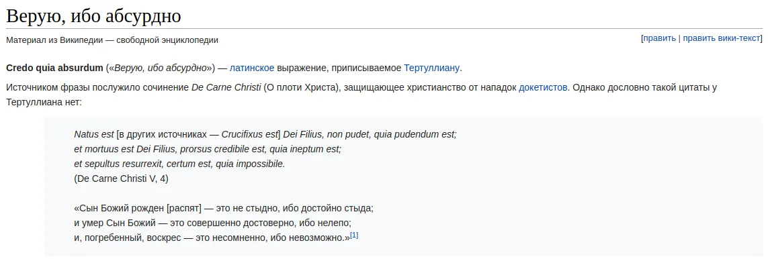Click the line «et mortuus est Dei Filius»

click(208, 149)
